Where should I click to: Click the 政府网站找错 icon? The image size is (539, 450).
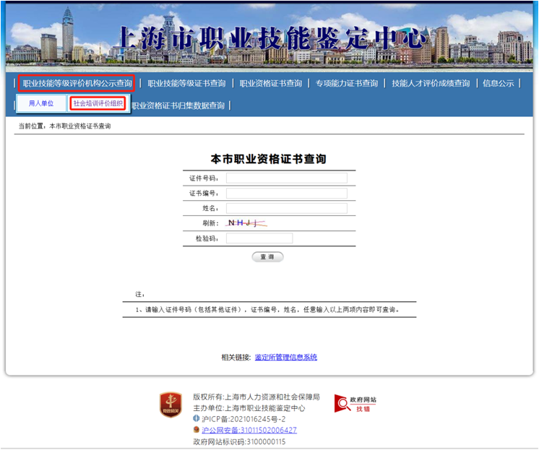[355, 404]
